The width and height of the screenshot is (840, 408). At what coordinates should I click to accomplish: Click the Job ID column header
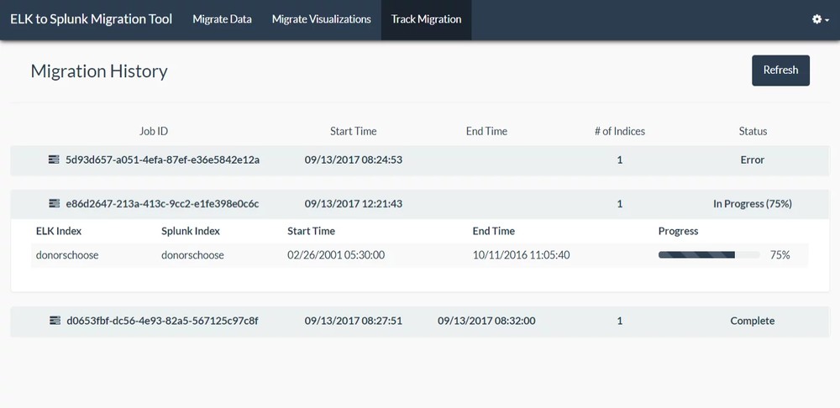tap(154, 131)
